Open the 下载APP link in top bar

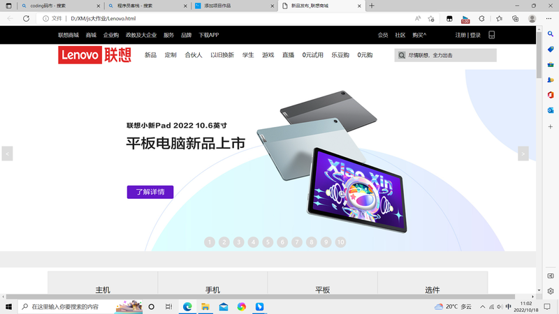coord(208,35)
